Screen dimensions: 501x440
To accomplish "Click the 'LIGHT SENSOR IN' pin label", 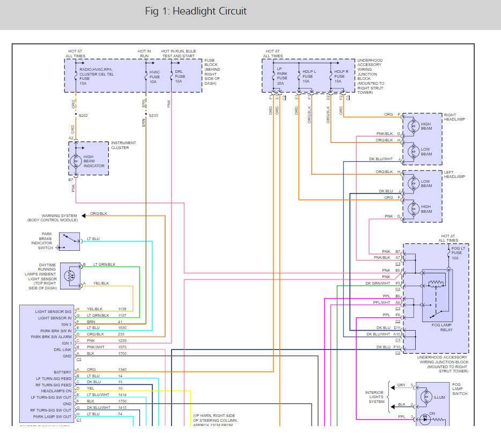I will coord(55,318).
